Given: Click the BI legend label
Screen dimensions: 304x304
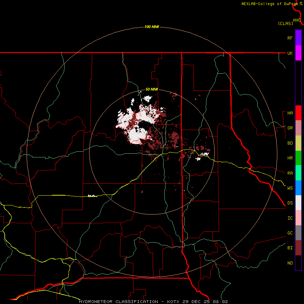Looking at the screenshot, I should (x=290, y=248).
